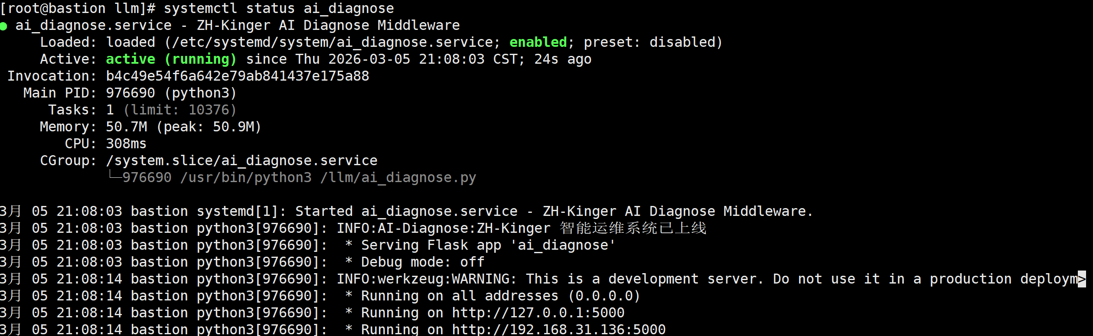Click the invocation ID hash string
Screen dimensions: 1093x336
click(238, 76)
